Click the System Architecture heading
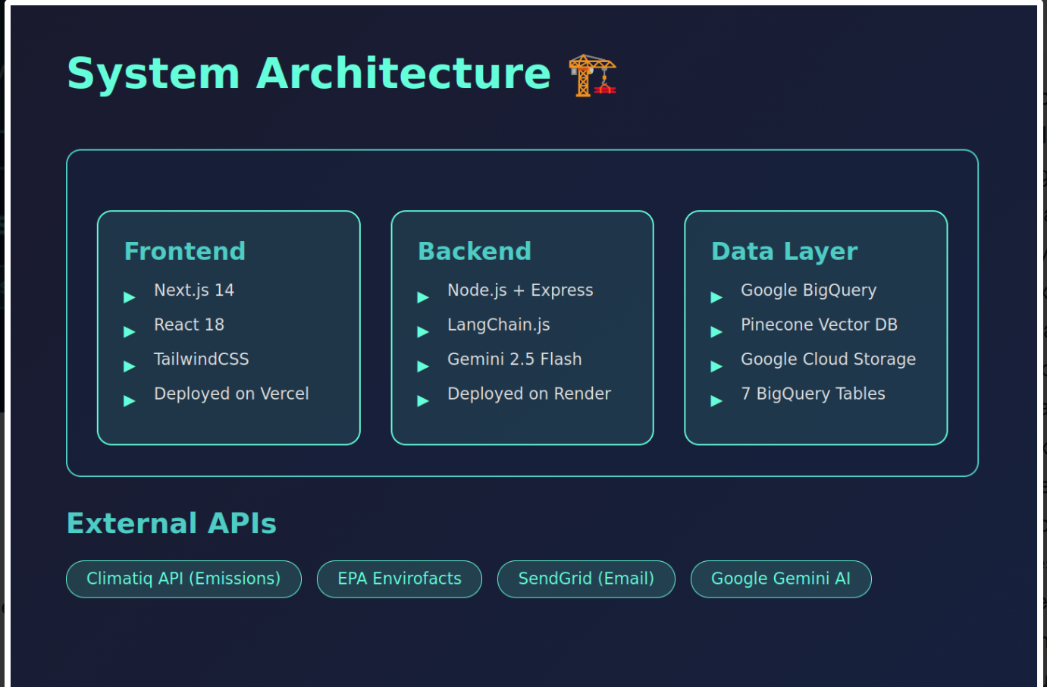 point(309,74)
